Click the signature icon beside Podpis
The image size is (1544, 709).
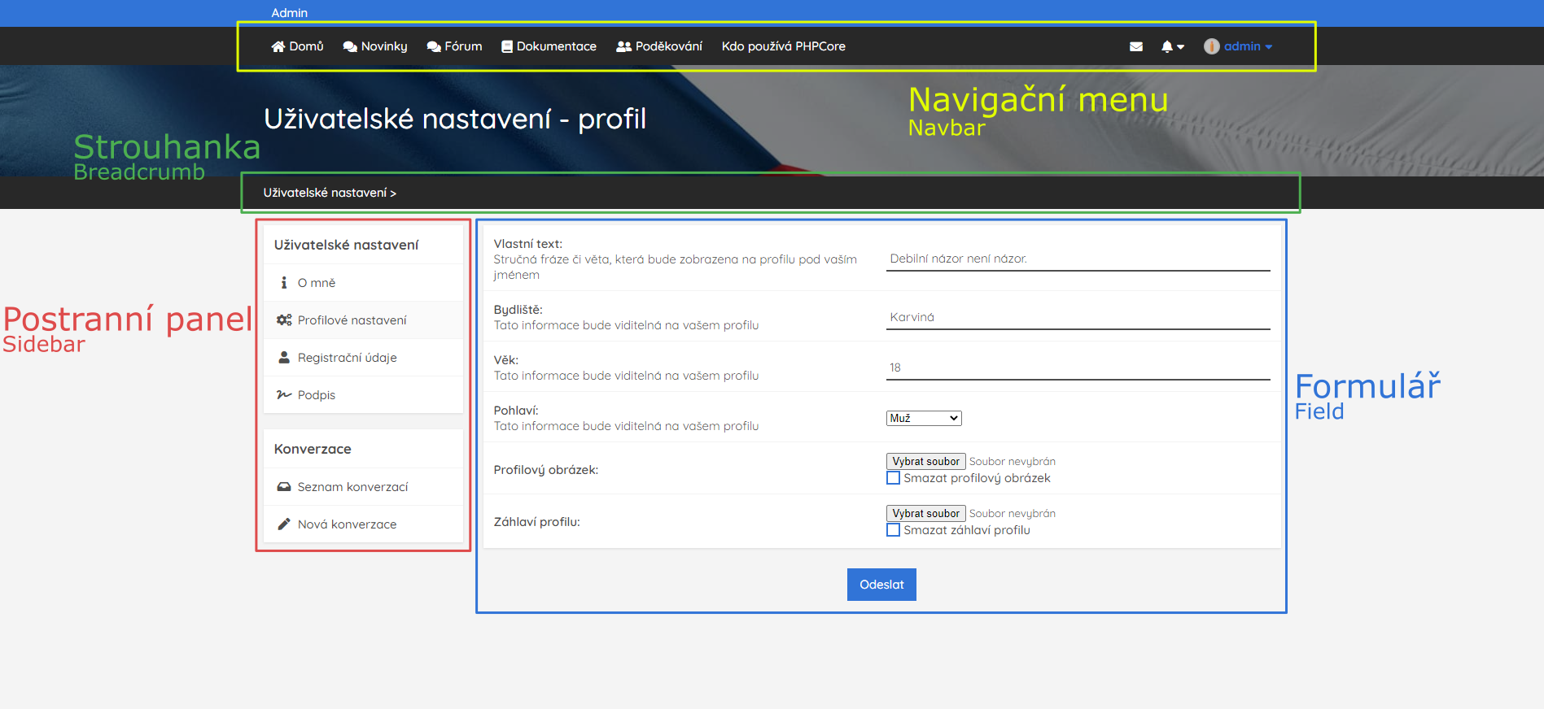tap(284, 395)
